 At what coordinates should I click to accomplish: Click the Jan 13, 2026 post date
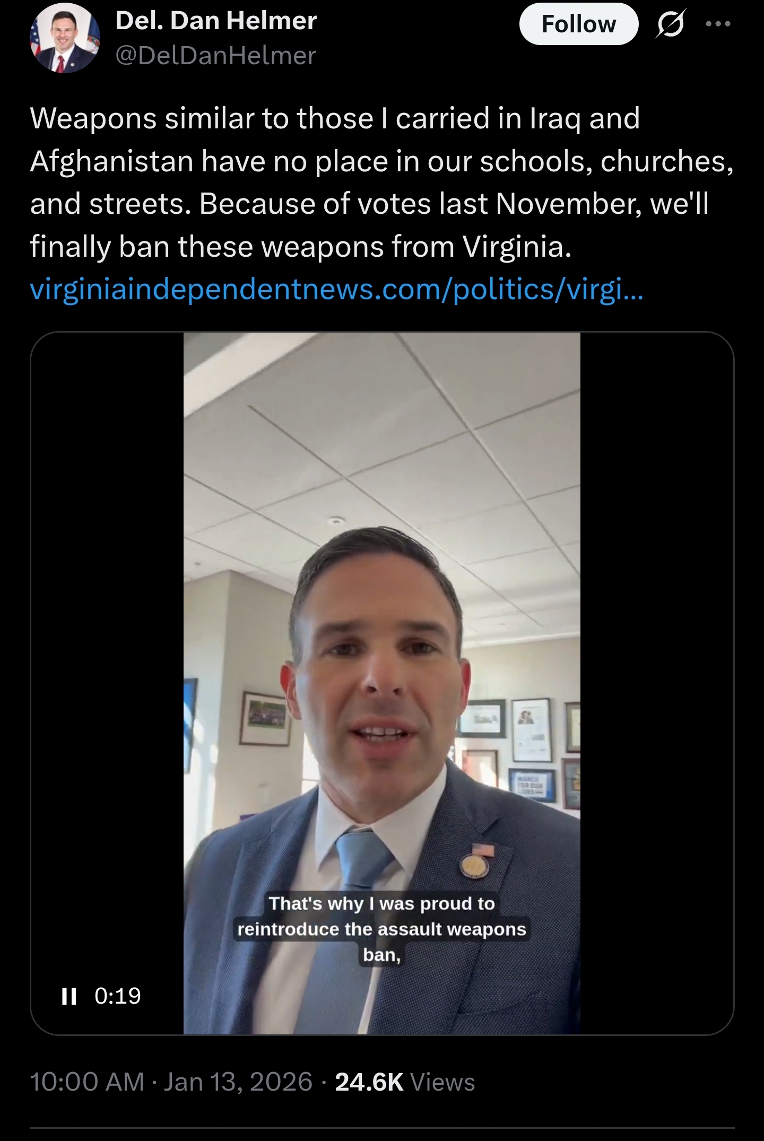point(238,1082)
